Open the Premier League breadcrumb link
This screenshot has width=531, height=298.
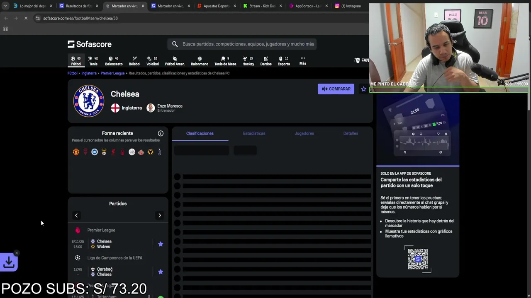[112, 73]
